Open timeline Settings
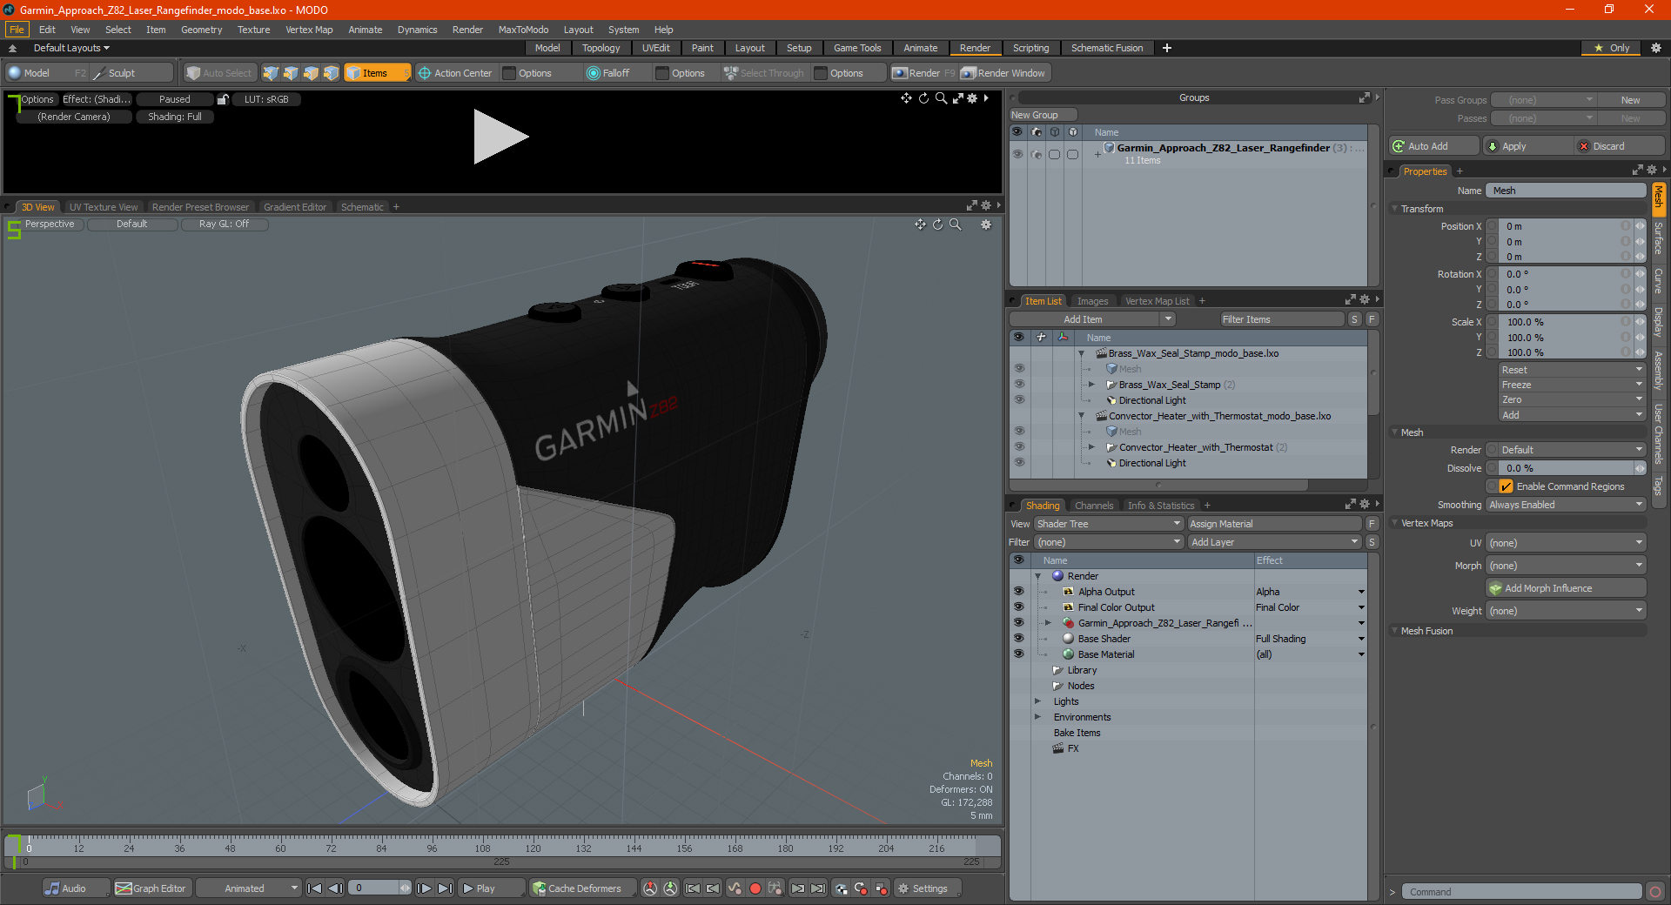Screen dimensions: 1671x905 (929, 888)
